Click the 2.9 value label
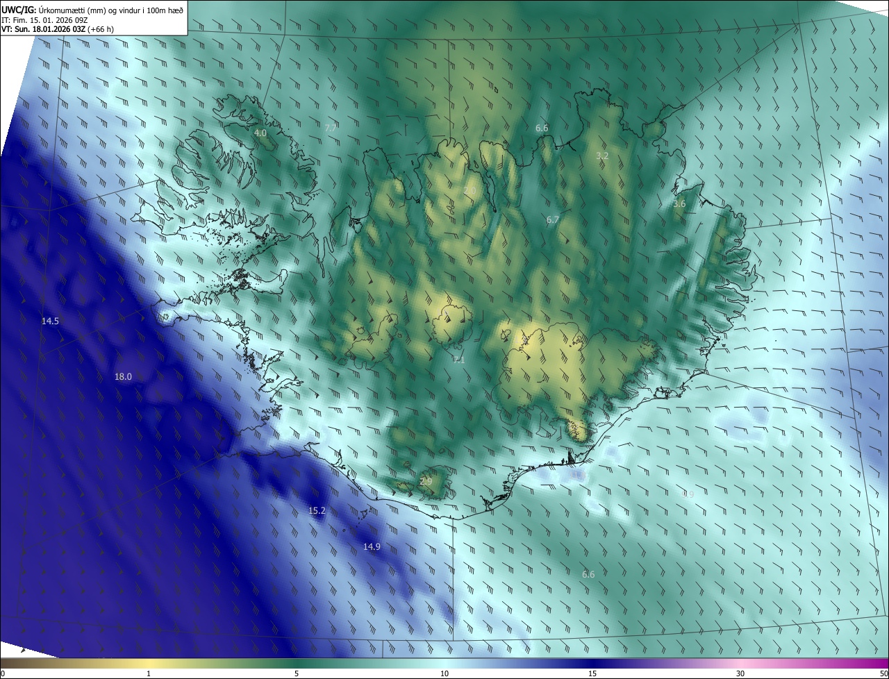 coord(426,481)
